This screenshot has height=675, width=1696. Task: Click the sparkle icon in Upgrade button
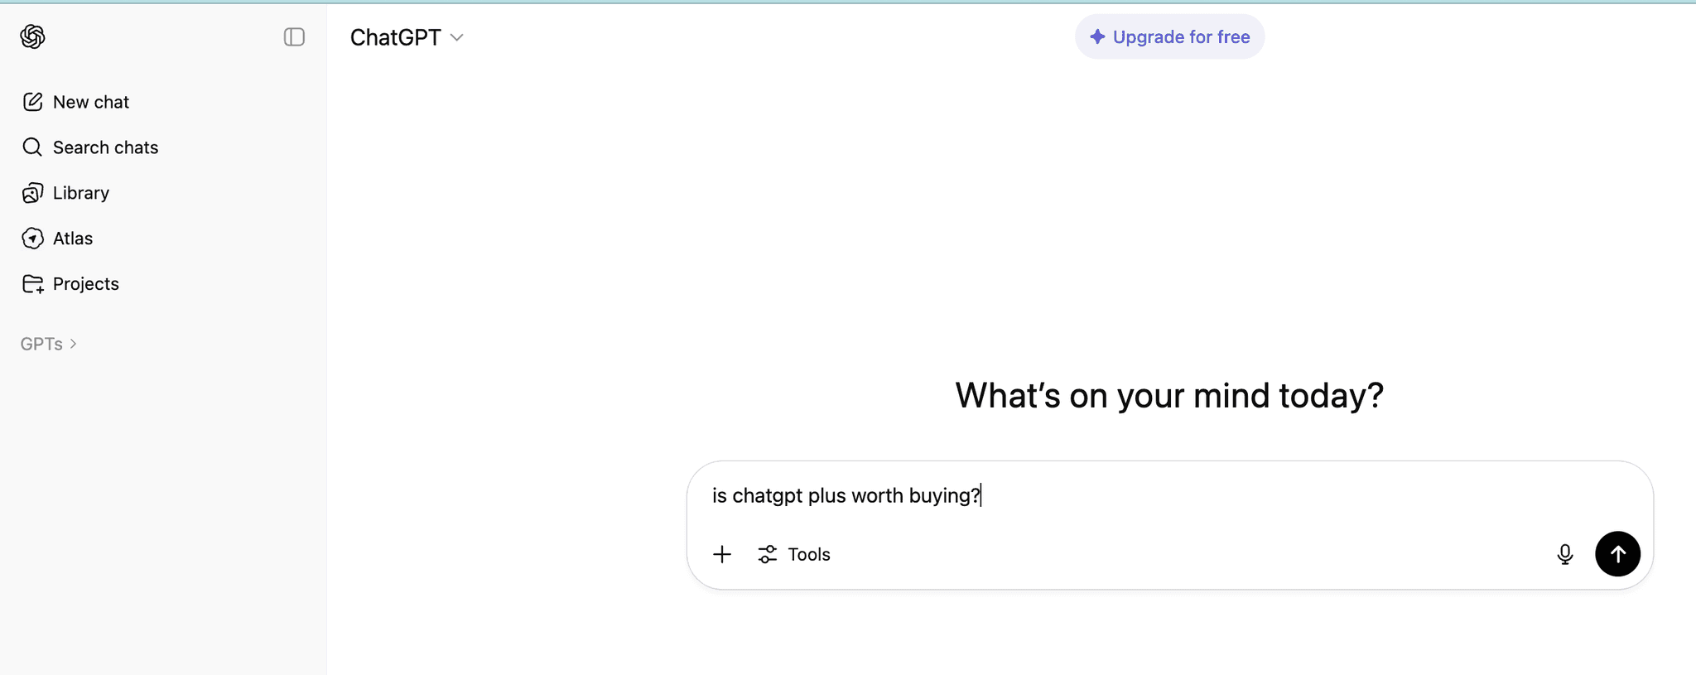click(1097, 36)
